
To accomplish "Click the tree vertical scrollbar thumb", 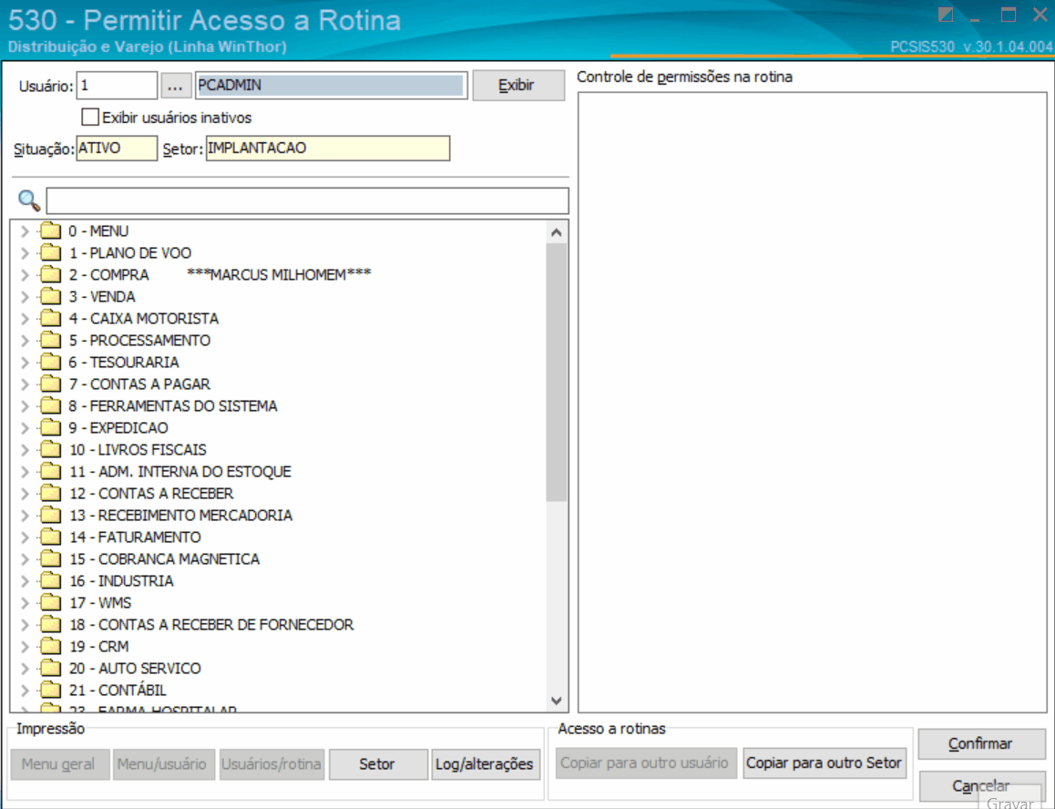I will 557,373.
